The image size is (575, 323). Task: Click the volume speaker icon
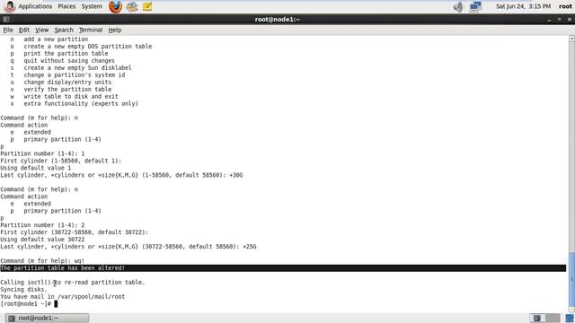[x=457, y=6]
